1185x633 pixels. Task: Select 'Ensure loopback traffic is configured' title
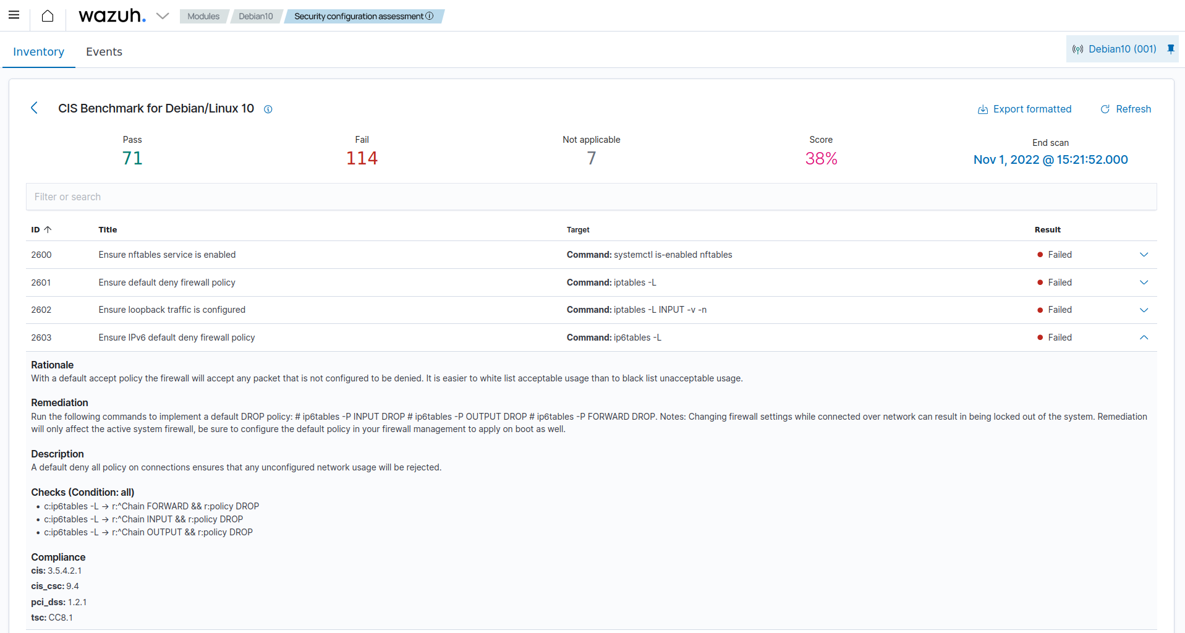coord(172,310)
